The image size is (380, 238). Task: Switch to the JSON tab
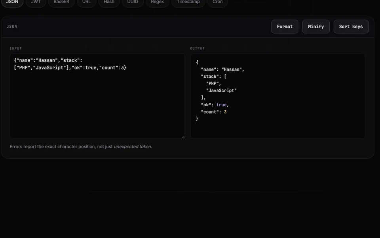[x=12, y=2]
